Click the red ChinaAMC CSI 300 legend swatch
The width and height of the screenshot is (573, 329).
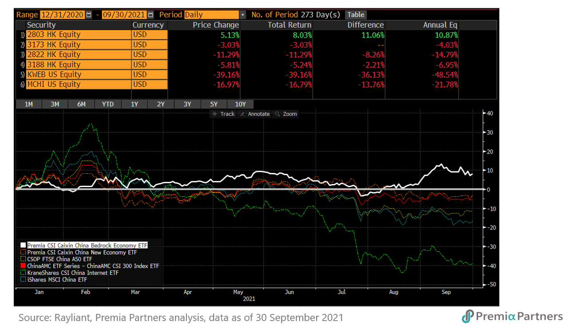23,266
